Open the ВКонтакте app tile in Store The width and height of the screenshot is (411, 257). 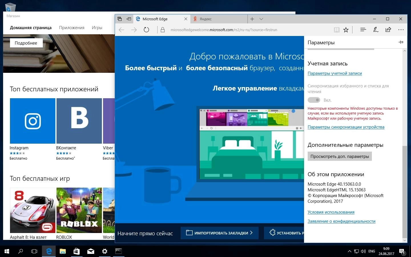point(79,121)
